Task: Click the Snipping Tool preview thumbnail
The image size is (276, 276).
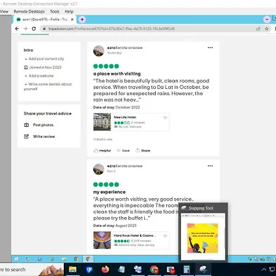Action: pos(203,237)
